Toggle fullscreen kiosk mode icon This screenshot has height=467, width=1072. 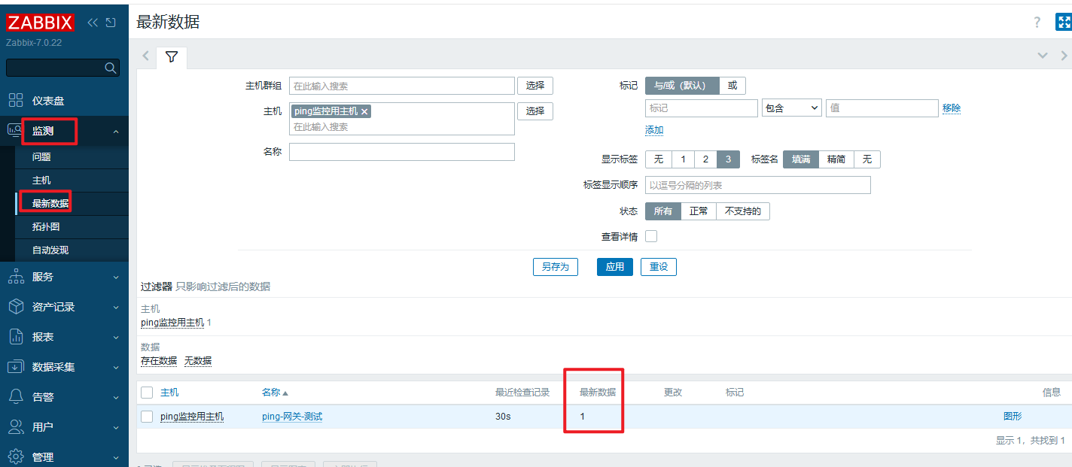click(1063, 23)
